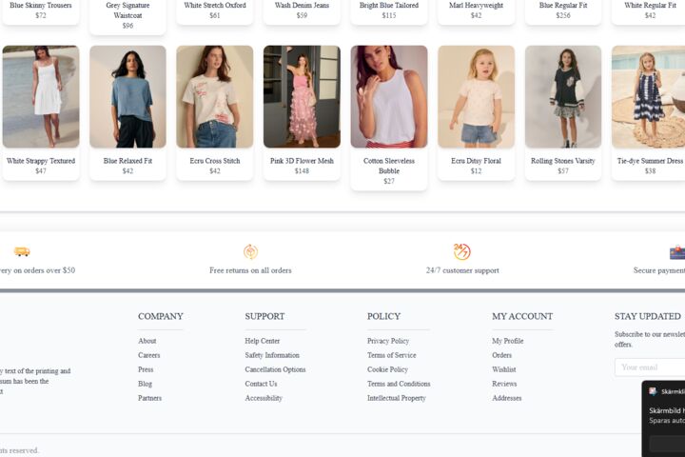Select the Blue Regular Fit product
The width and height of the screenshot is (685, 457).
coord(563,10)
